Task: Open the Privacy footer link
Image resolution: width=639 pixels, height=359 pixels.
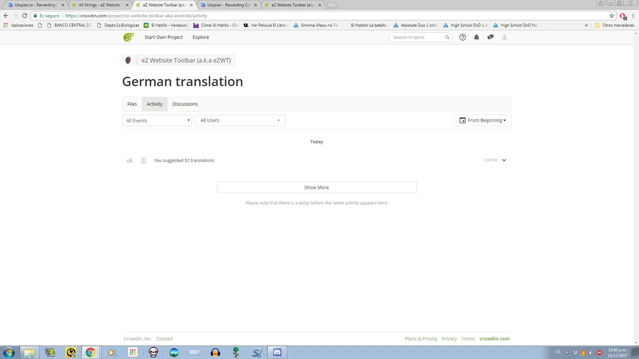Action: (x=449, y=339)
